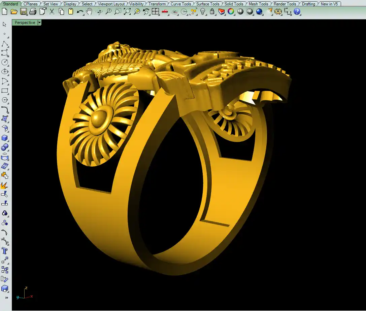The height and width of the screenshot is (311, 366).
Task: Toggle the hide objects lightbulb icon
Action: 203,12
